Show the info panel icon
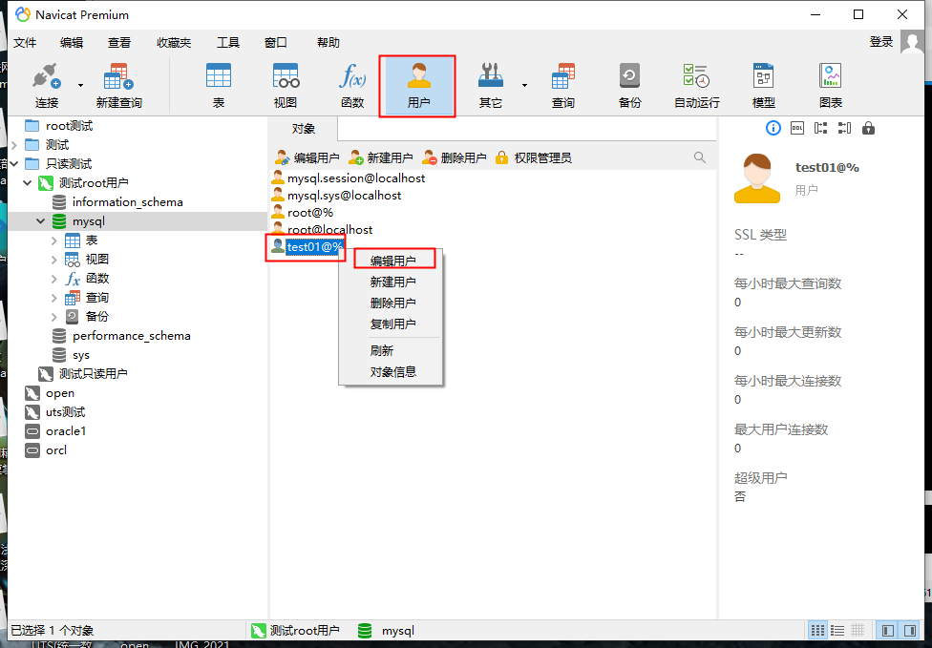932x648 pixels. tap(773, 128)
